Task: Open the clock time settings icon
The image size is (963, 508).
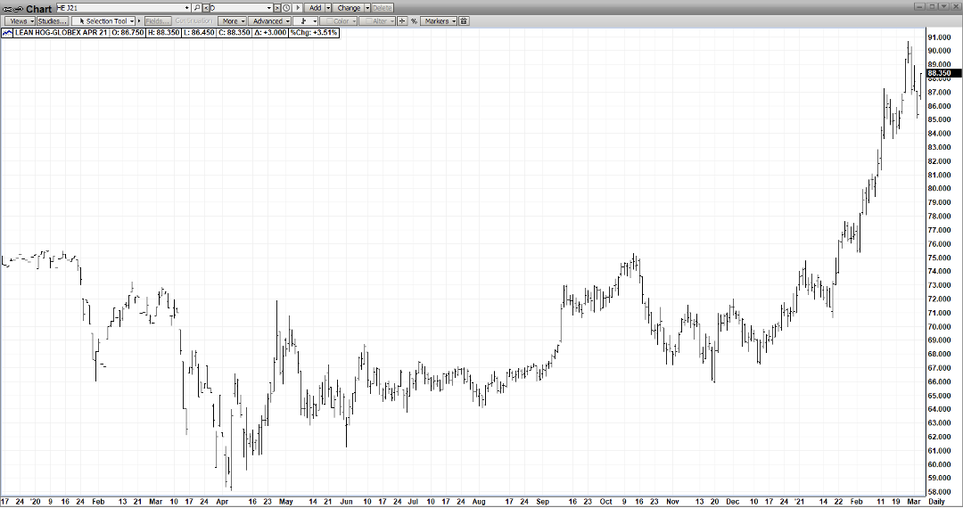Action: 286,8
